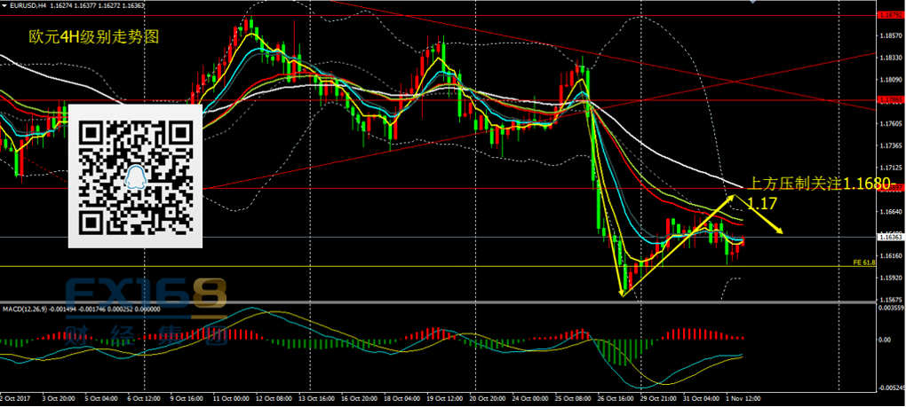Select the annotation text 上方压制关注1.1680-1.17

click(822, 193)
